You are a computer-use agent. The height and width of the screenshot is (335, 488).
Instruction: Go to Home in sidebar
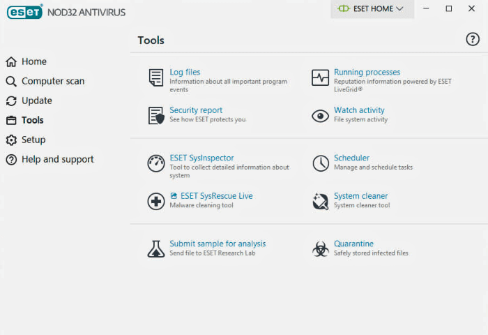(26, 61)
